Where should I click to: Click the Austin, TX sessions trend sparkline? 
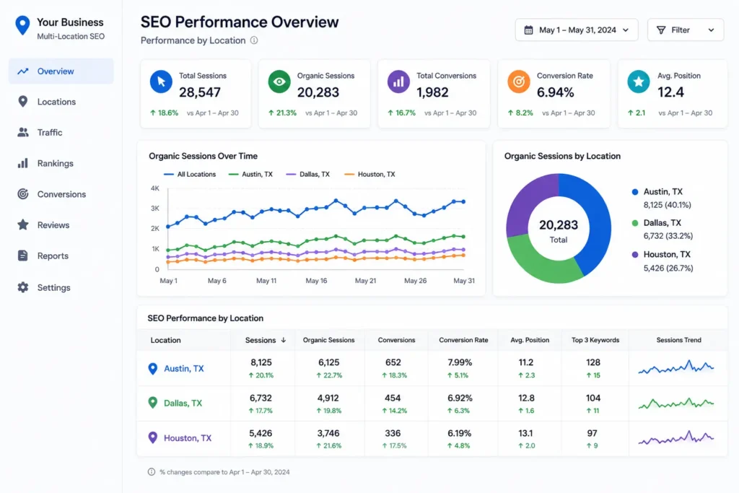(x=675, y=367)
